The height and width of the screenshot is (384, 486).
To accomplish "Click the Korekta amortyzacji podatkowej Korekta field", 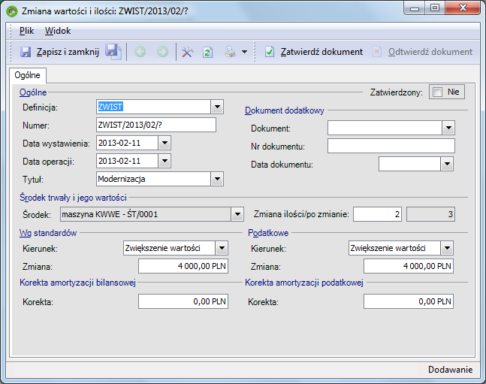I will click(409, 301).
